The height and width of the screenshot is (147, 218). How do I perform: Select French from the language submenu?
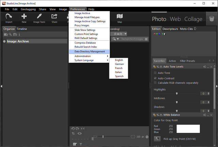pyautogui.click(x=119, y=68)
